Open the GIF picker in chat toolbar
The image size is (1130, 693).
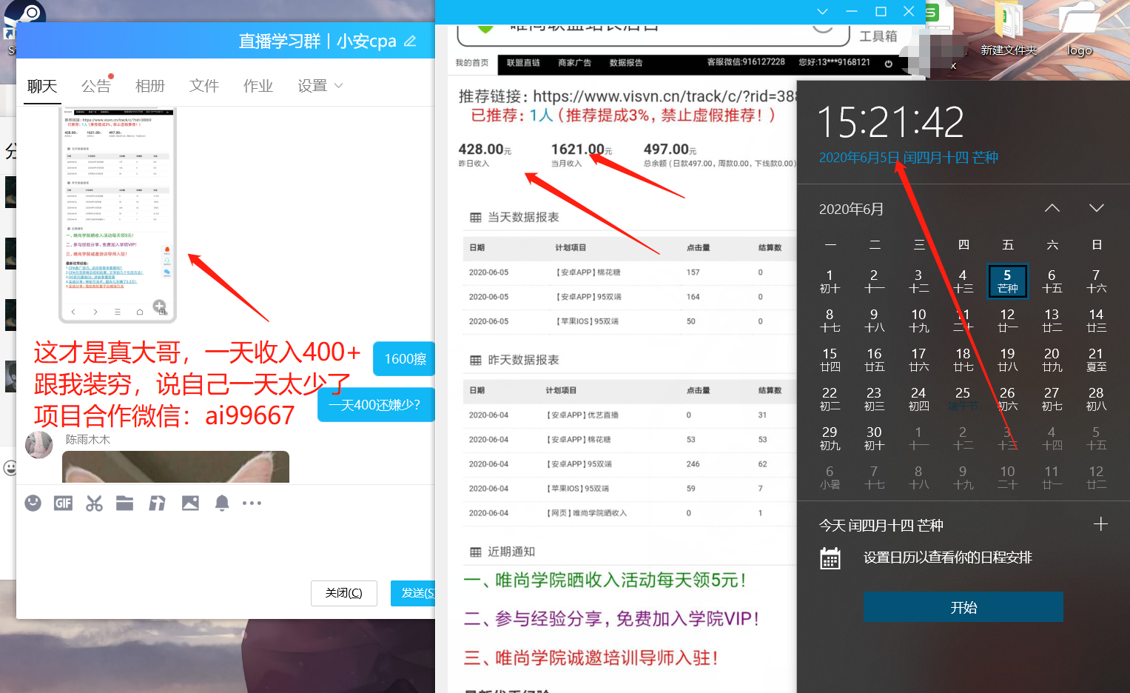(64, 503)
